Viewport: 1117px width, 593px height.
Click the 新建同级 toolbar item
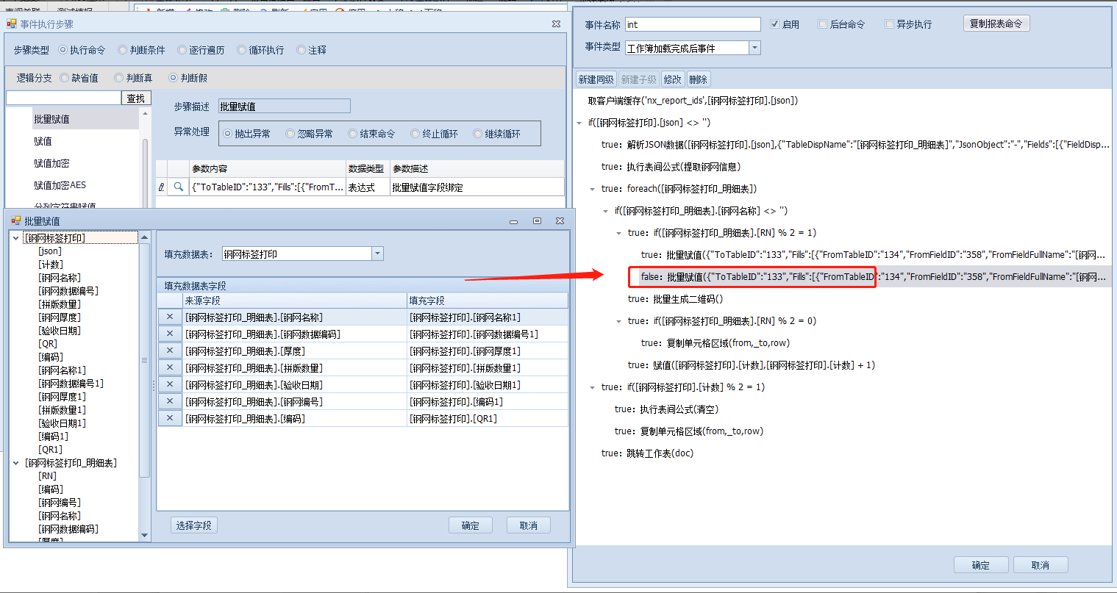596,79
